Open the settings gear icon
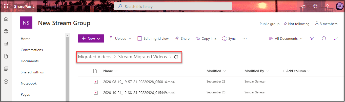The height and width of the screenshot is (102, 345). [x=315, y=6]
